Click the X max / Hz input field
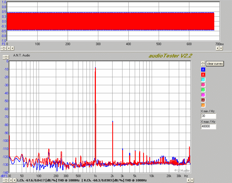This screenshot has height=183, width=232. pos(208,126)
